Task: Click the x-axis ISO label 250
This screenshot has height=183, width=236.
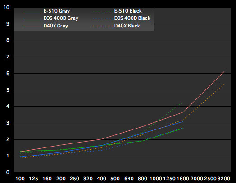Action: (x=74, y=179)
